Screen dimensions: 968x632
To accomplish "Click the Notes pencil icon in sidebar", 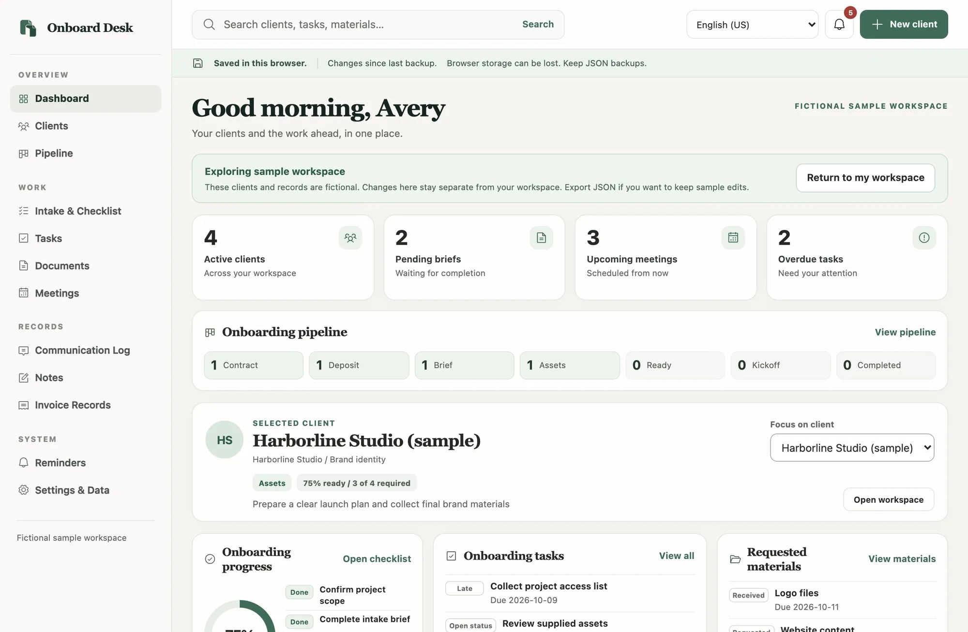I will click(x=24, y=378).
